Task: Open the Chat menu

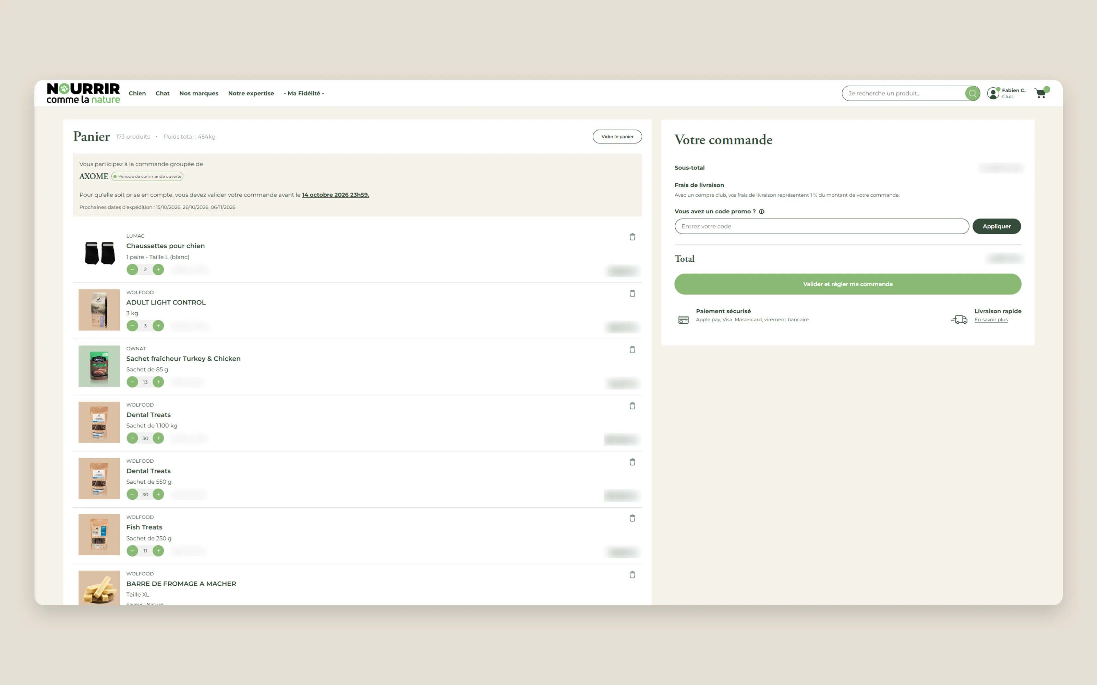Action: tap(162, 93)
